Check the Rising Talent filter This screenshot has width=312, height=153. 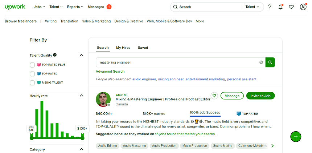[x=32, y=82]
